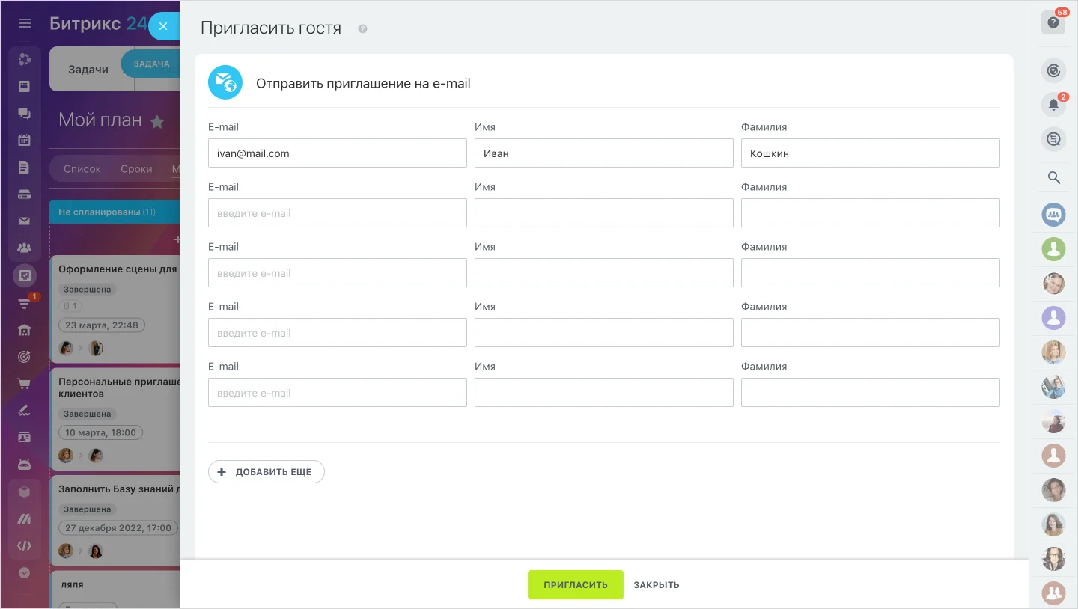Viewport: 1078px width, 609px height.
Task: Open the help icon with 58 badge
Action: click(x=1053, y=22)
